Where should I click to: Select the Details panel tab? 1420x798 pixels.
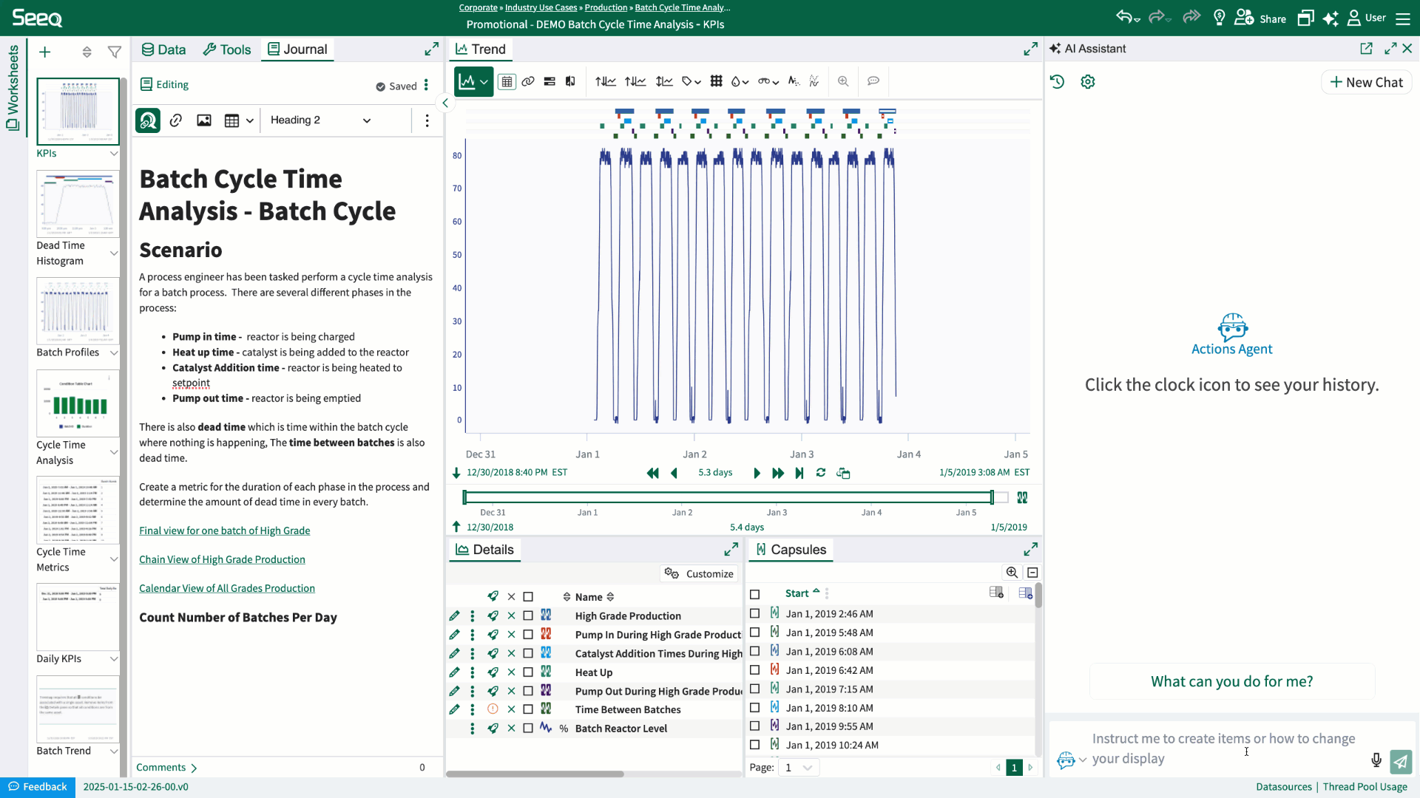[484, 550]
